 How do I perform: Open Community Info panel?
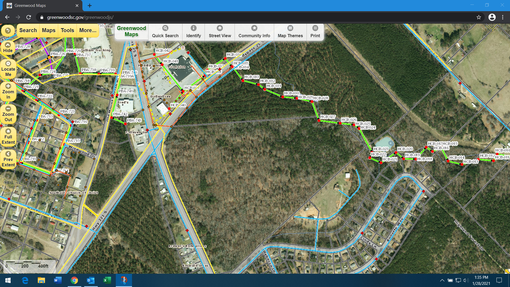tap(254, 32)
